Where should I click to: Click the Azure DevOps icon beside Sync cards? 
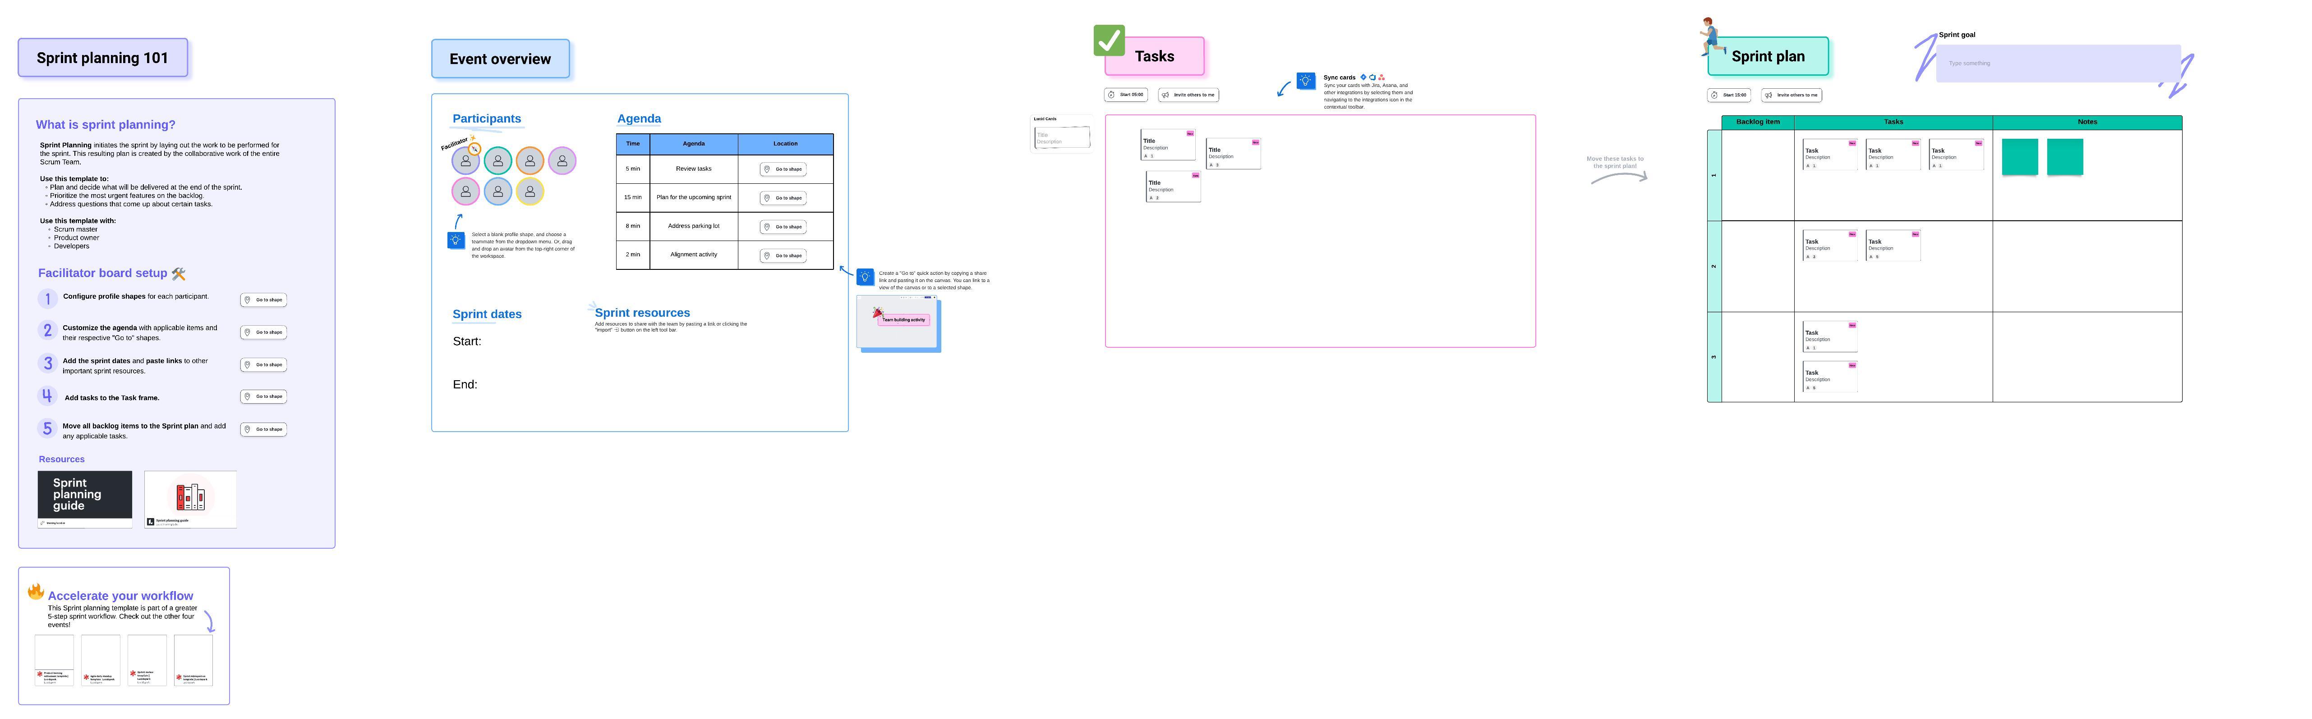(1372, 77)
